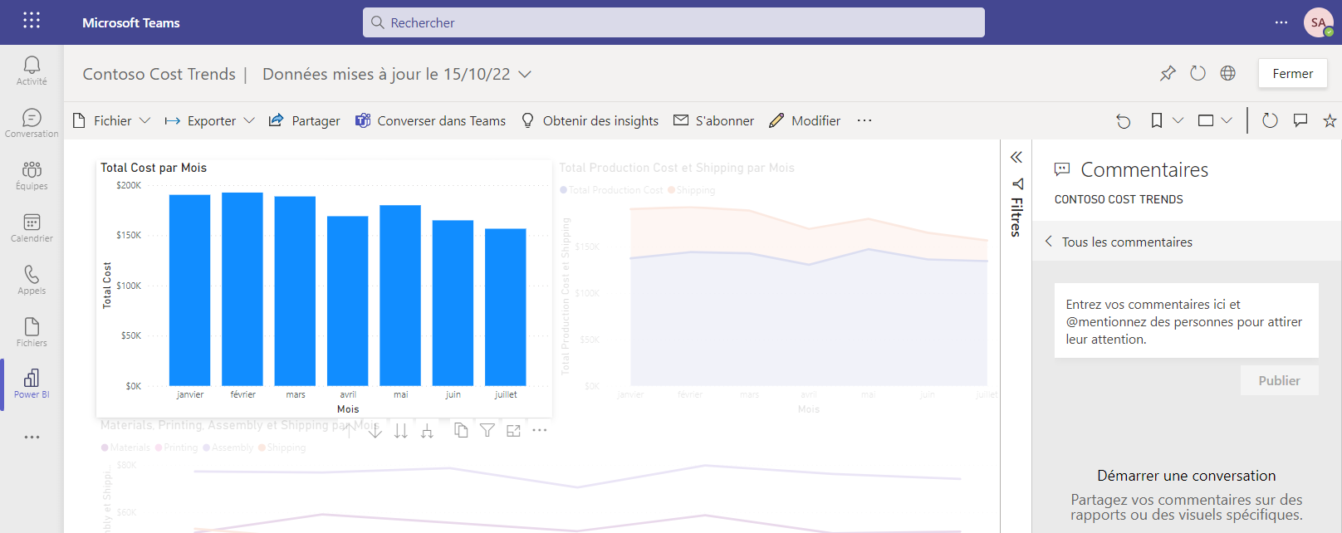
Task: Open more toolbar options ellipsis after Modifier
Action: point(864,120)
